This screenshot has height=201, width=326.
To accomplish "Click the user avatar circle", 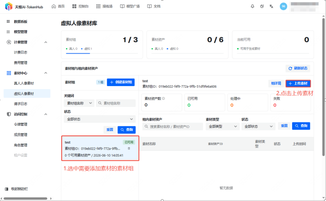I will click(x=283, y=6).
